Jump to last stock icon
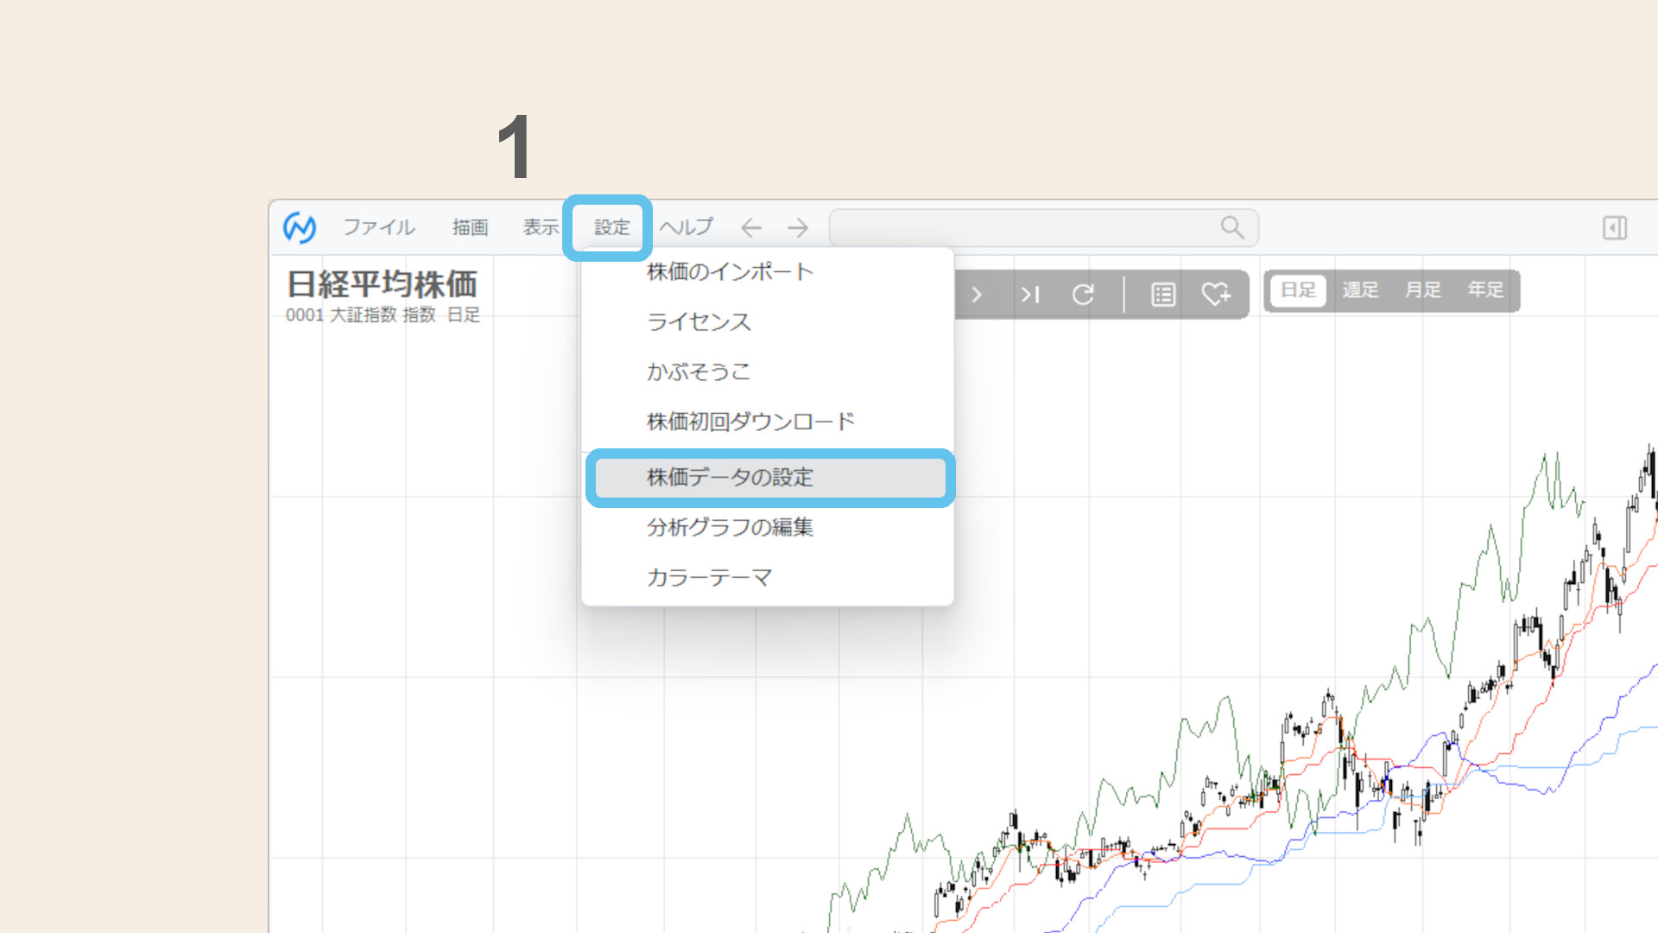 [1029, 295]
